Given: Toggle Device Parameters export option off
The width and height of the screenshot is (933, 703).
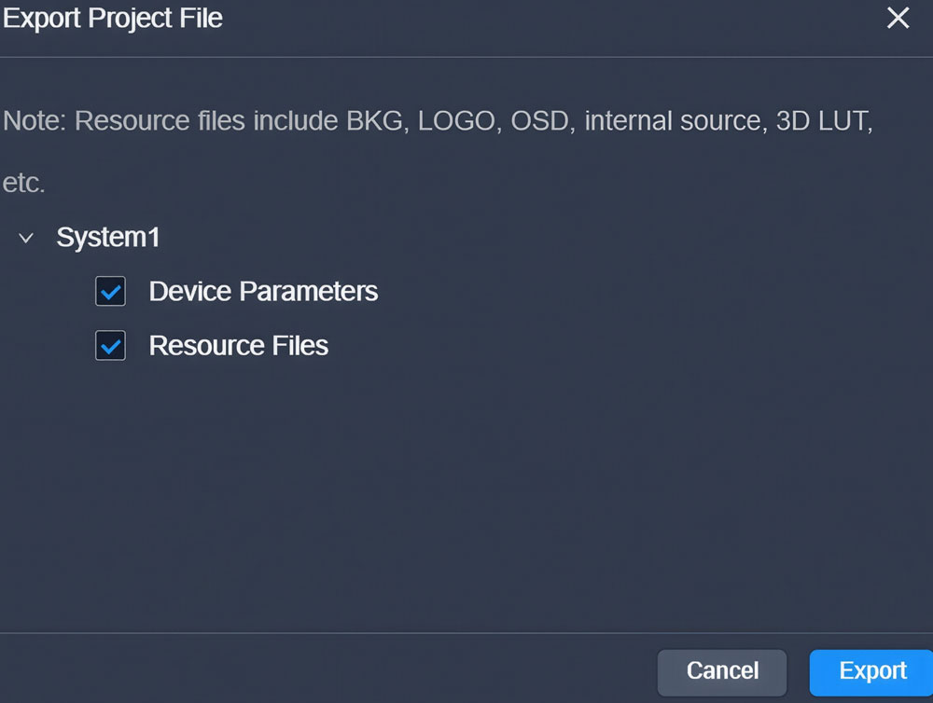Looking at the screenshot, I should 110,291.
